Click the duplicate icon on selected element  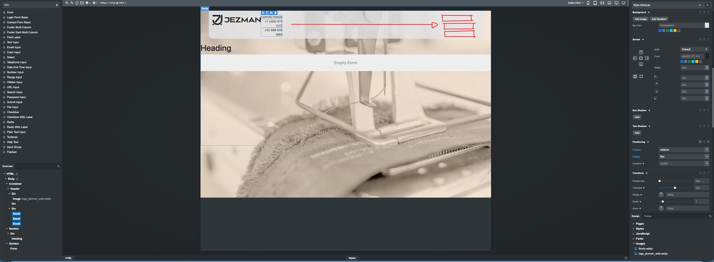coord(267,13)
